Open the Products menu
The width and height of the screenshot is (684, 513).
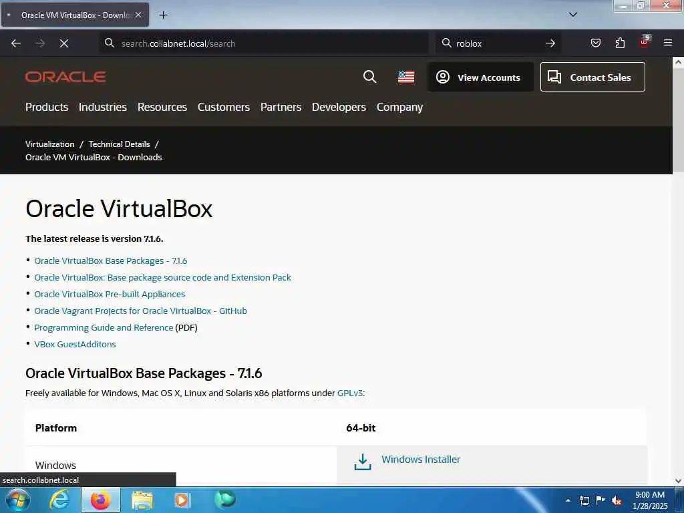coord(47,107)
